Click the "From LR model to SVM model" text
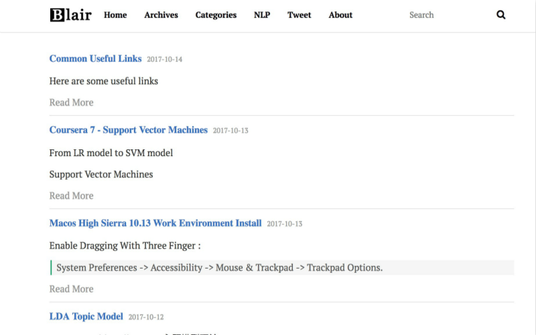536x335 pixels. tap(111, 153)
